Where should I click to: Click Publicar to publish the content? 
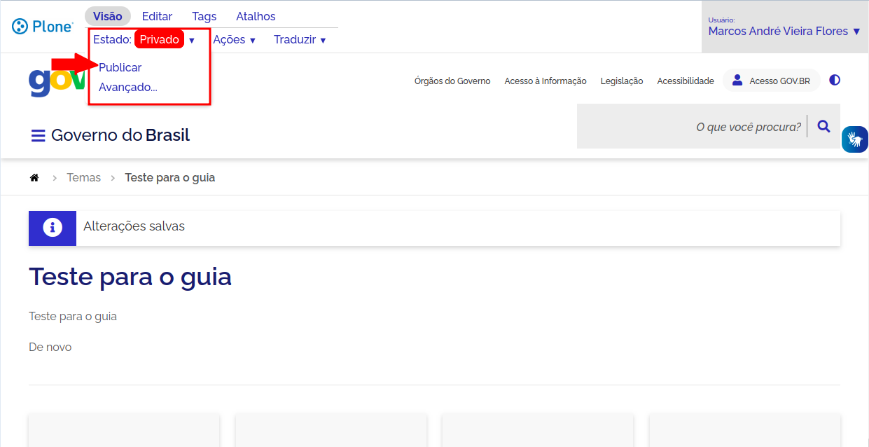[120, 67]
